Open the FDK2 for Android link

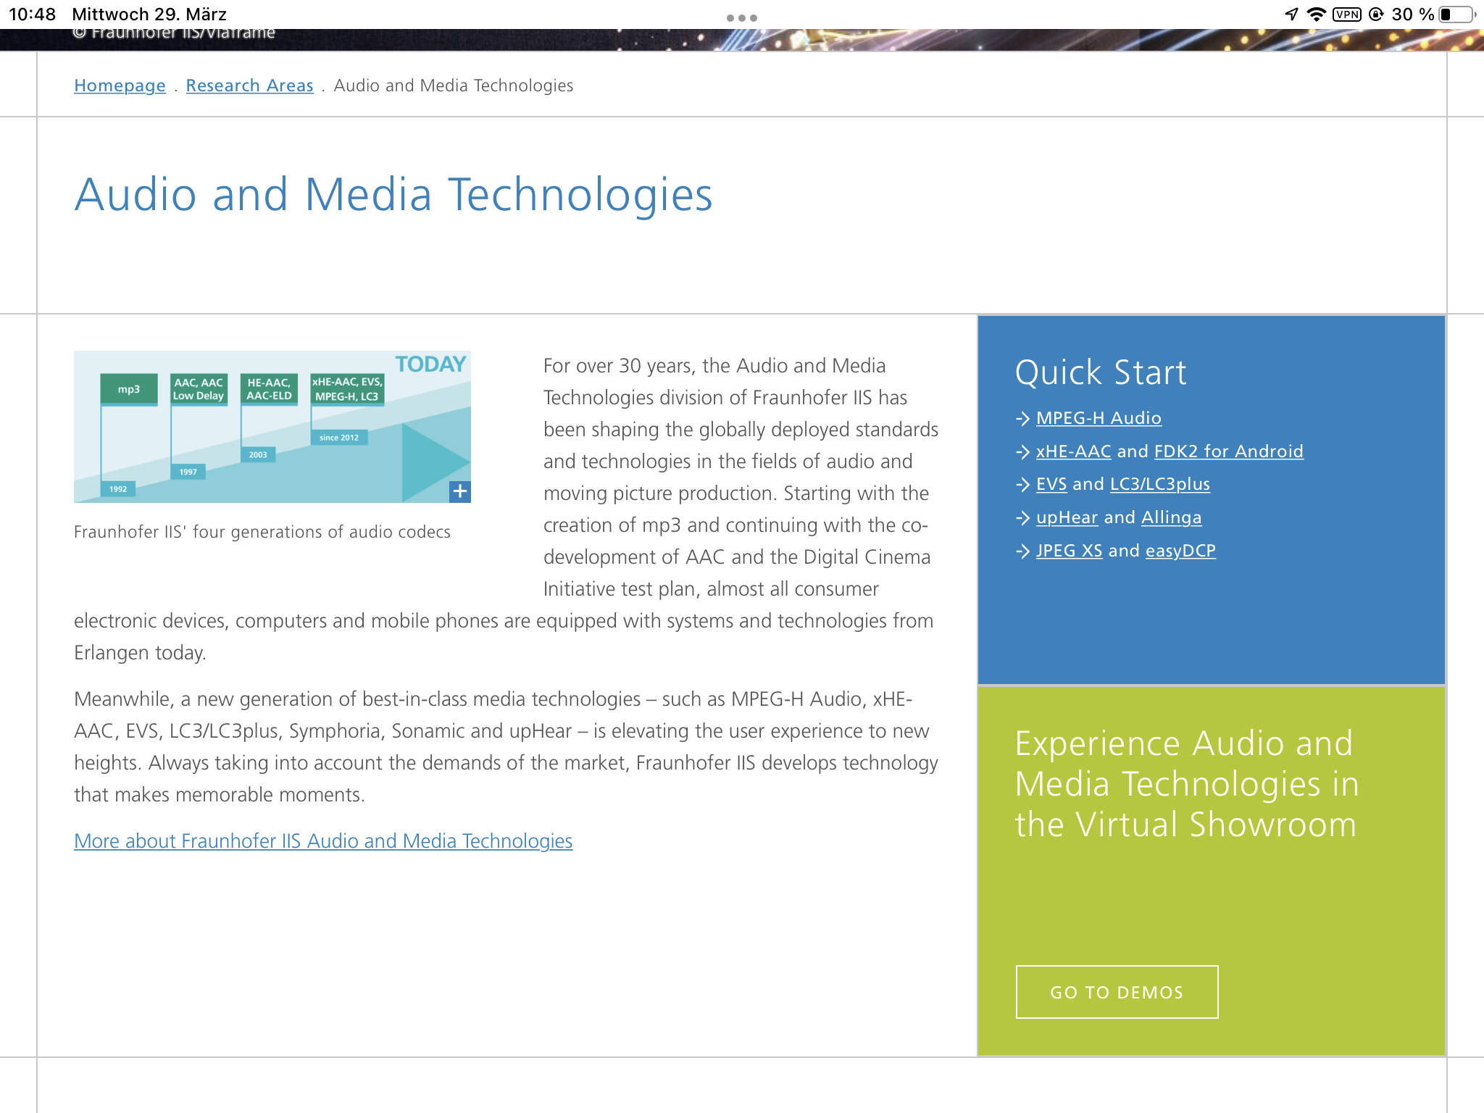1229,451
